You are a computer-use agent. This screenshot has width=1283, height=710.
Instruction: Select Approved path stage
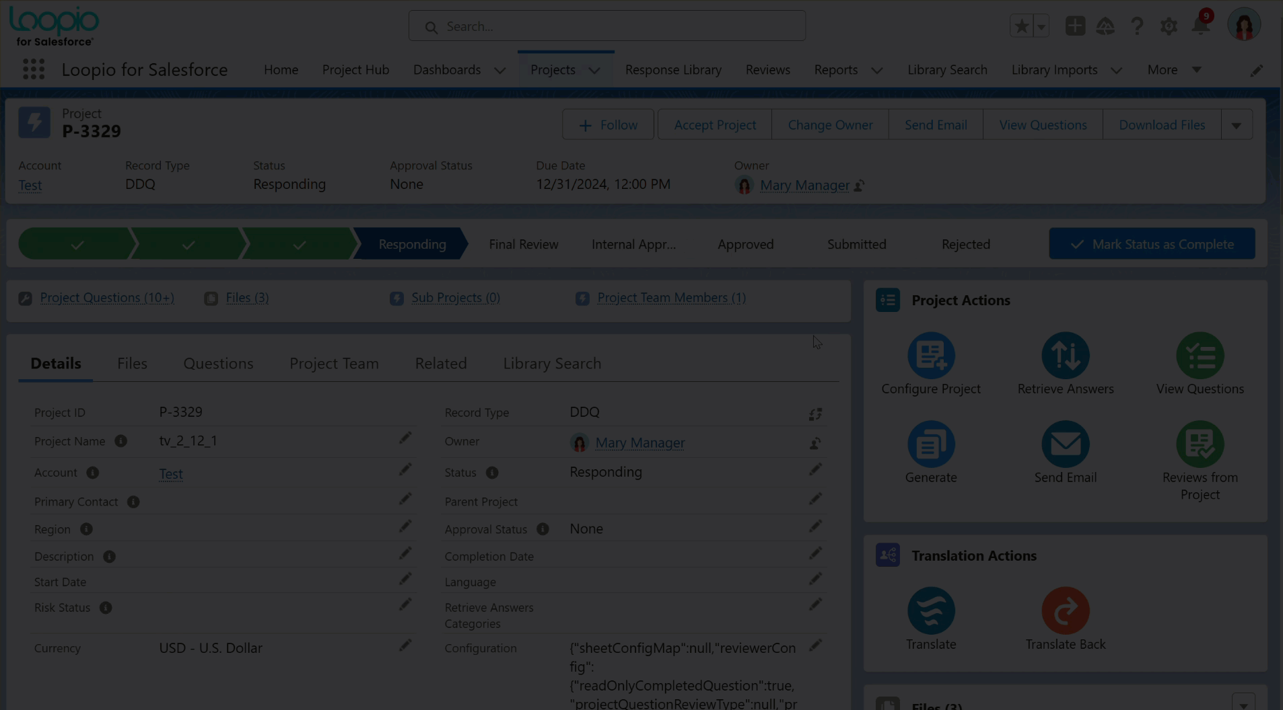745,244
